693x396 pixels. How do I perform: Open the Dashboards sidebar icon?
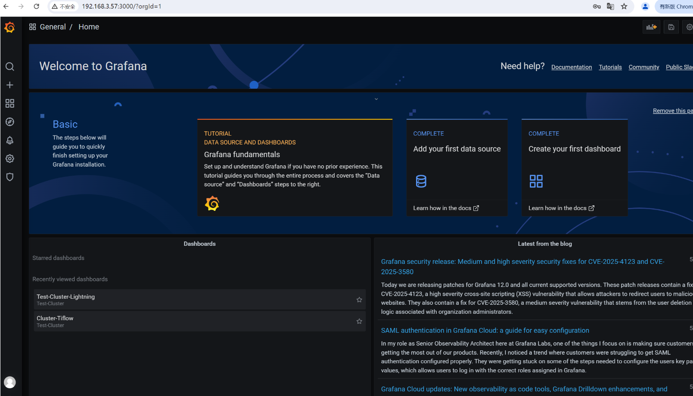click(x=10, y=103)
